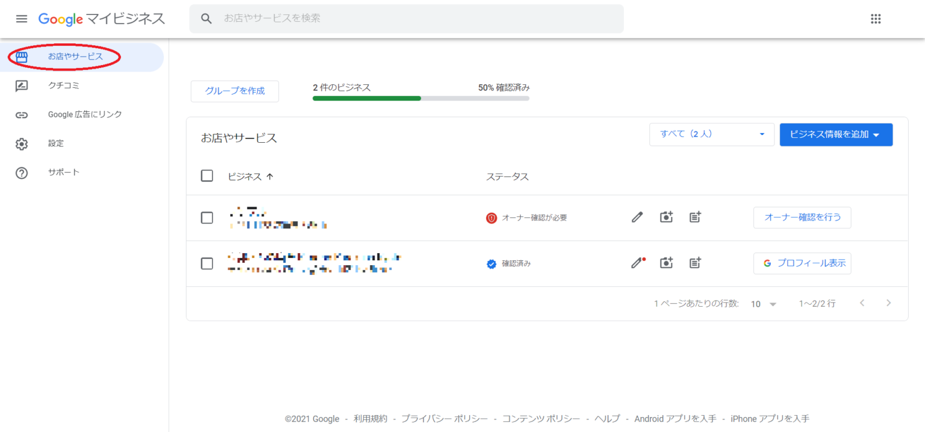
Task: Open クチコミ in the sidebar
Action: click(64, 86)
